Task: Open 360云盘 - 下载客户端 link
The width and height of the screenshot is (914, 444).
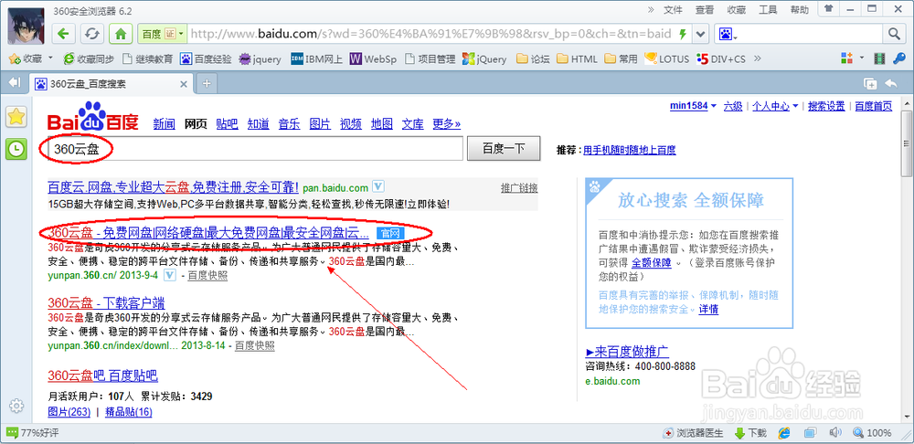Action: click(x=106, y=303)
